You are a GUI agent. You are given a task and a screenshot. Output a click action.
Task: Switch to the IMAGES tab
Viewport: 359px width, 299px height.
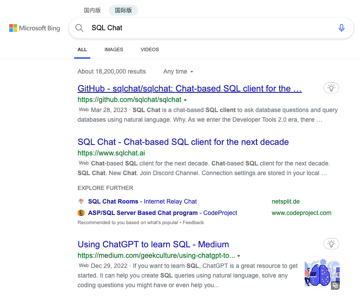pos(114,49)
